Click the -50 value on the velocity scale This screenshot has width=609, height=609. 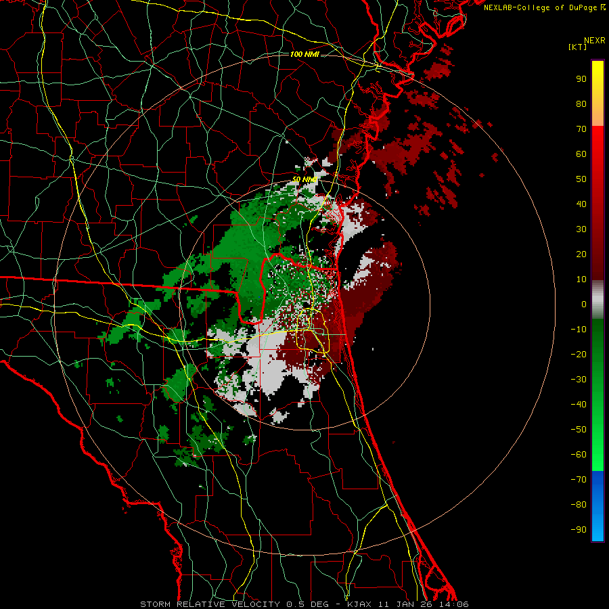579,430
